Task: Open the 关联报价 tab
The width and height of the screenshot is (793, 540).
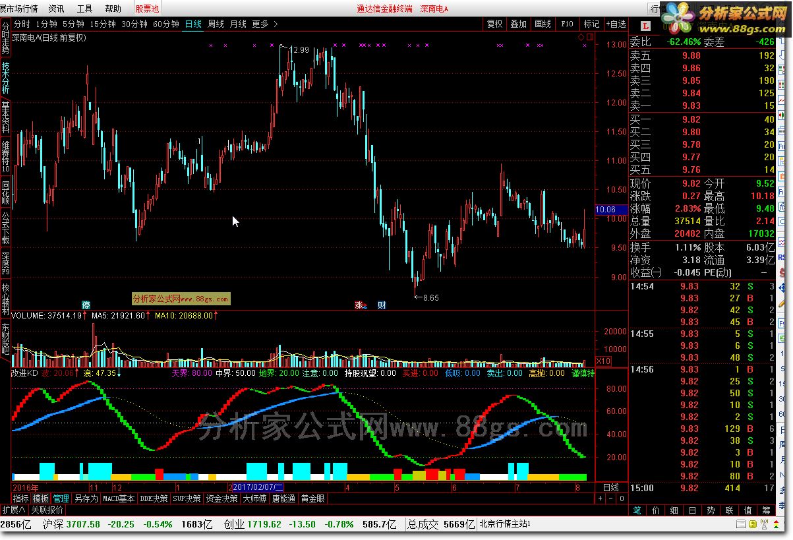Action: [x=47, y=510]
